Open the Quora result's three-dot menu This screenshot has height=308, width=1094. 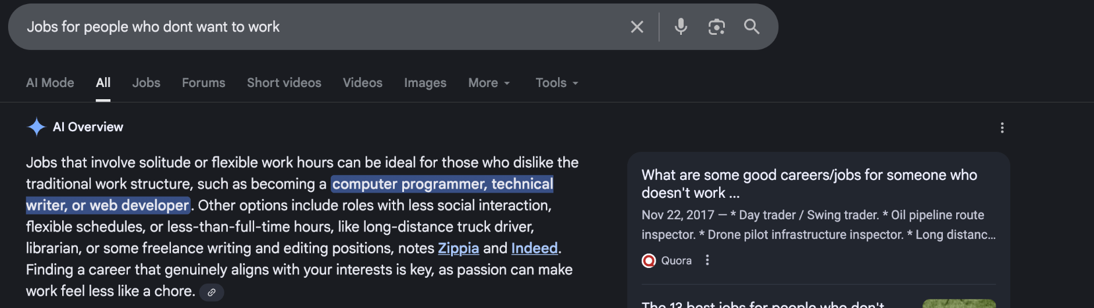pos(707,260)
